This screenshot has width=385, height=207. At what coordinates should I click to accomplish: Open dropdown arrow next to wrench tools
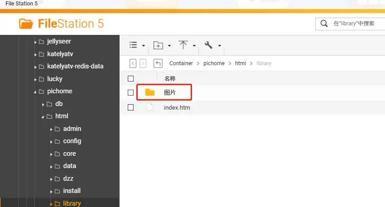click(220, 46)
